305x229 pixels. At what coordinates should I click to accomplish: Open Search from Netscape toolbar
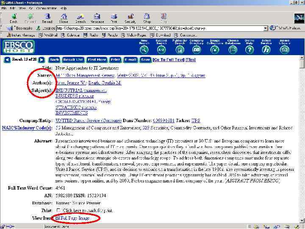click(x=80, y=18)
